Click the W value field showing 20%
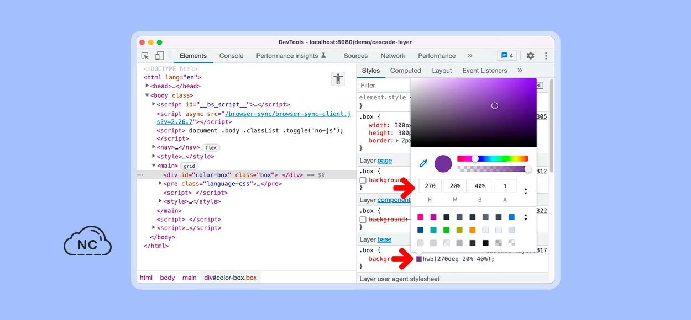Screen dimensions: 691x320 pos(455,186)
